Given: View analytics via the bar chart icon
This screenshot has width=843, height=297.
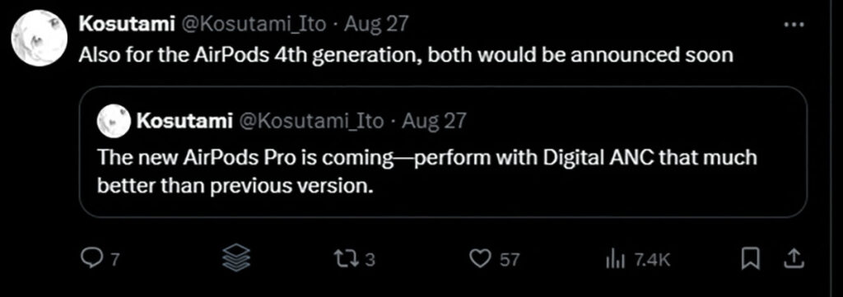Looking at the screenshot, I should pos(614,260).
